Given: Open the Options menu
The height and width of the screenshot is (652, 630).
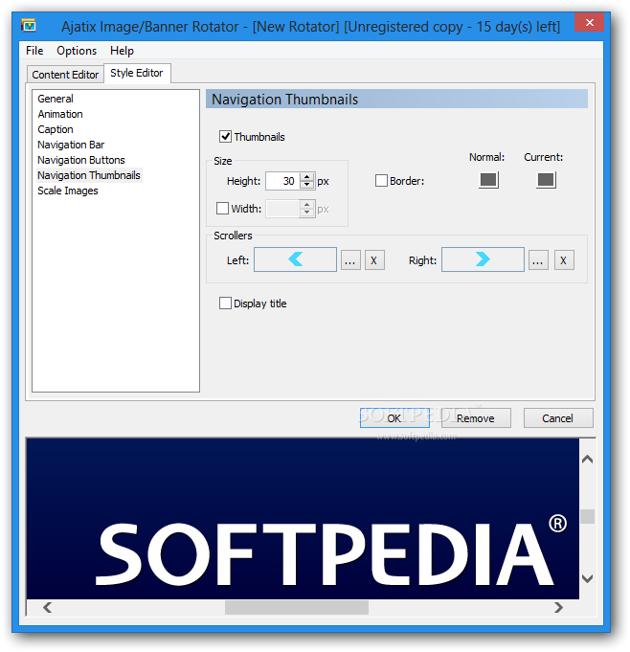Looking at the screenshot, I should pos(77,51).
